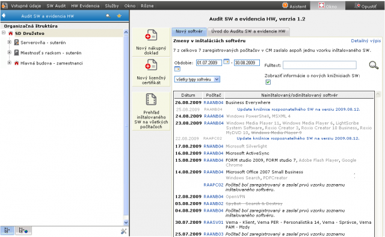
Task: Click Nainštalovaný/odinštalovaný softvér column header
Action: coord(300,95)
